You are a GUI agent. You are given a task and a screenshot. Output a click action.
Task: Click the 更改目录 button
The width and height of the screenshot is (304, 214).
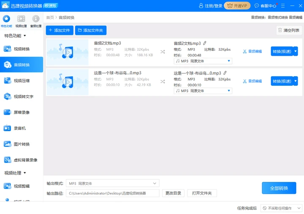pyautogui.click(x=173, y=193)
